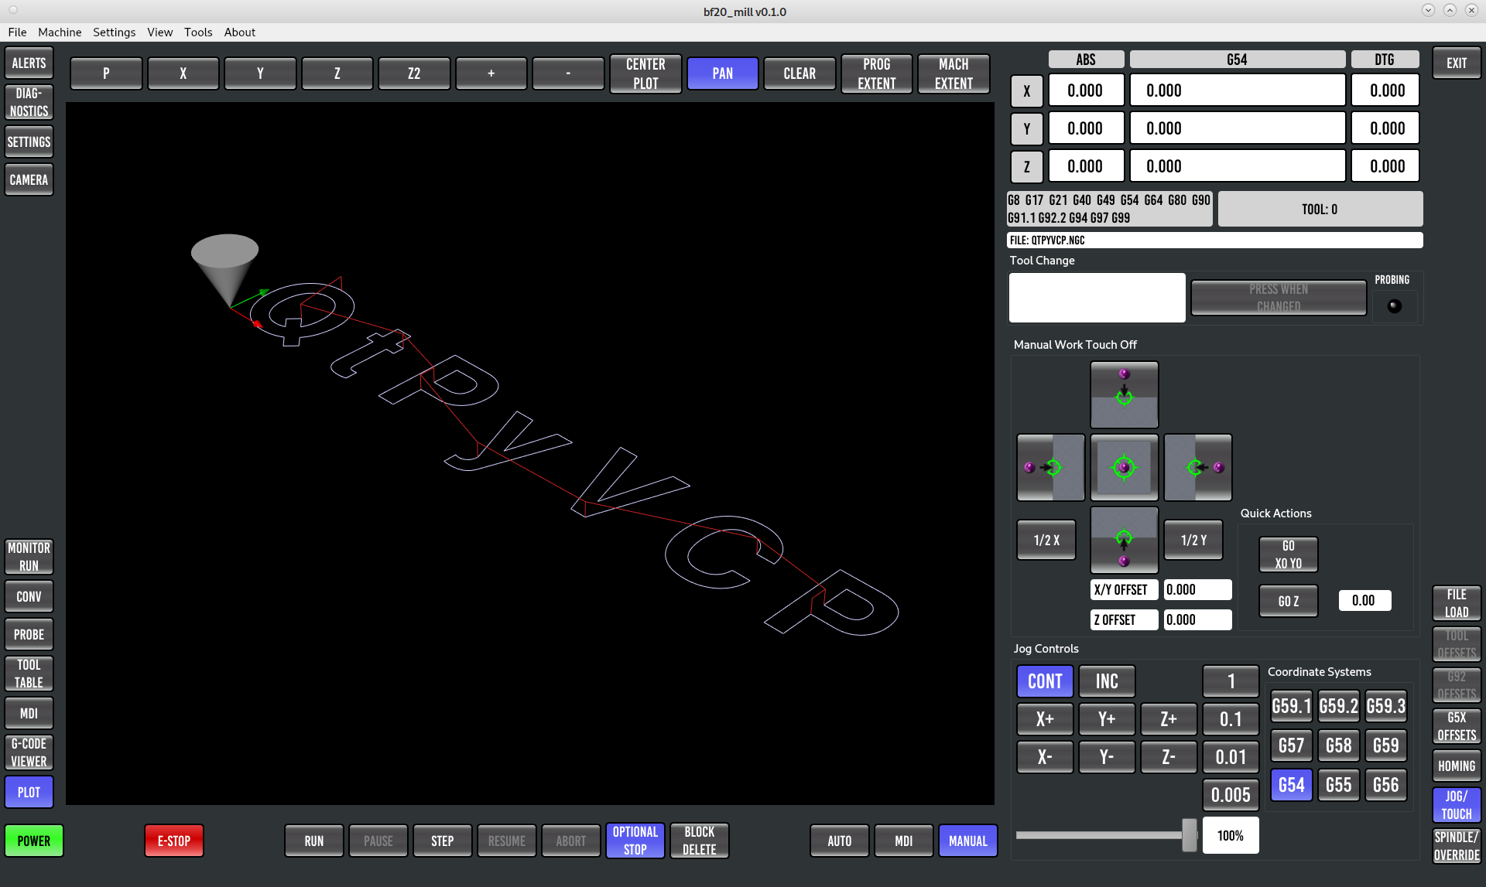Click the CLEAR plot button
This screenshot has width=1486, height=887.
[x=799, y=73]
